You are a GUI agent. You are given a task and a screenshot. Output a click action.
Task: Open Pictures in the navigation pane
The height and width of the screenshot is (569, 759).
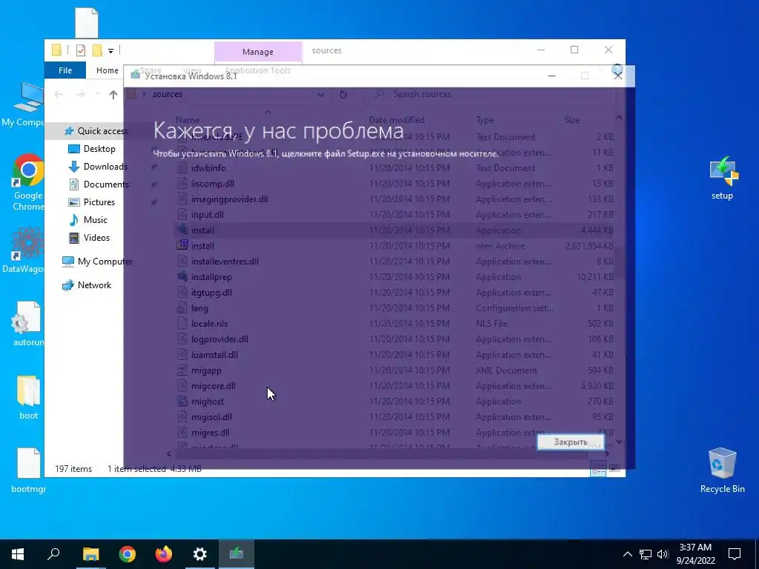click(x=99, y=202)
